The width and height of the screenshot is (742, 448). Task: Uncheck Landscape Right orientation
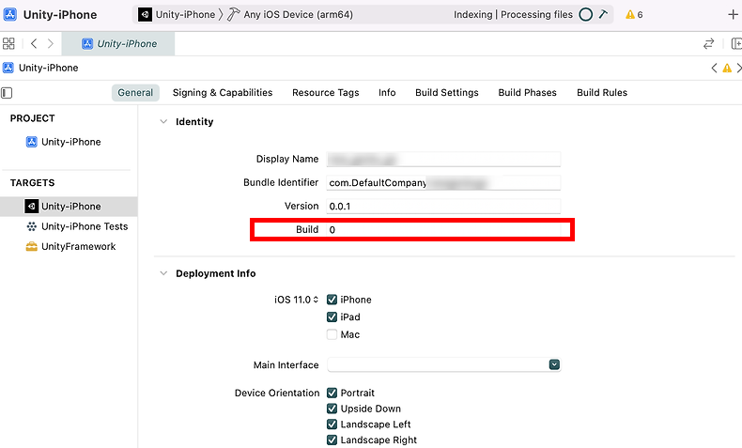point(332,440)
